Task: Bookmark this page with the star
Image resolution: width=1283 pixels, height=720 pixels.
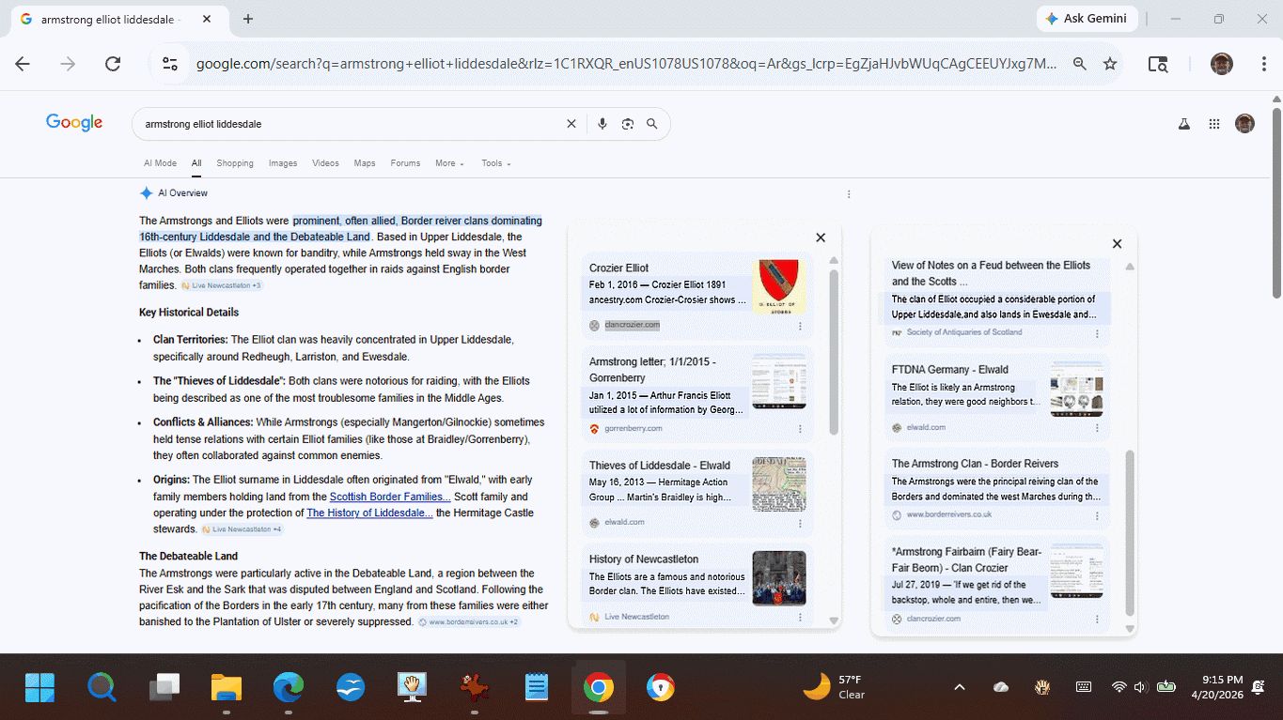Action: click(1110, 64)
